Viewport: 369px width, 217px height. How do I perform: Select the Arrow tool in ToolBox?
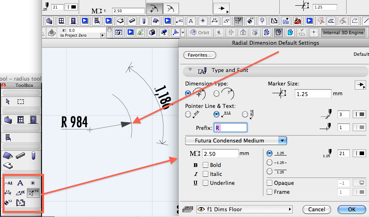pos(8,102)
